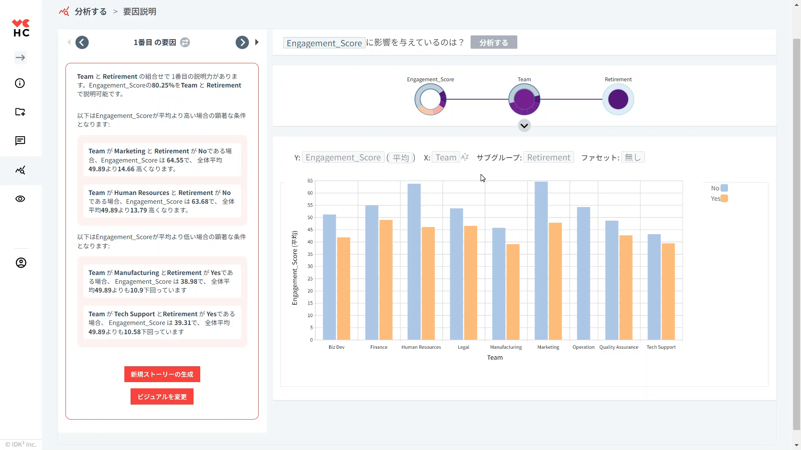Expand sidebar with arrow icon
801x450 pixels.
pyautogui.click(x=20, y=57)
